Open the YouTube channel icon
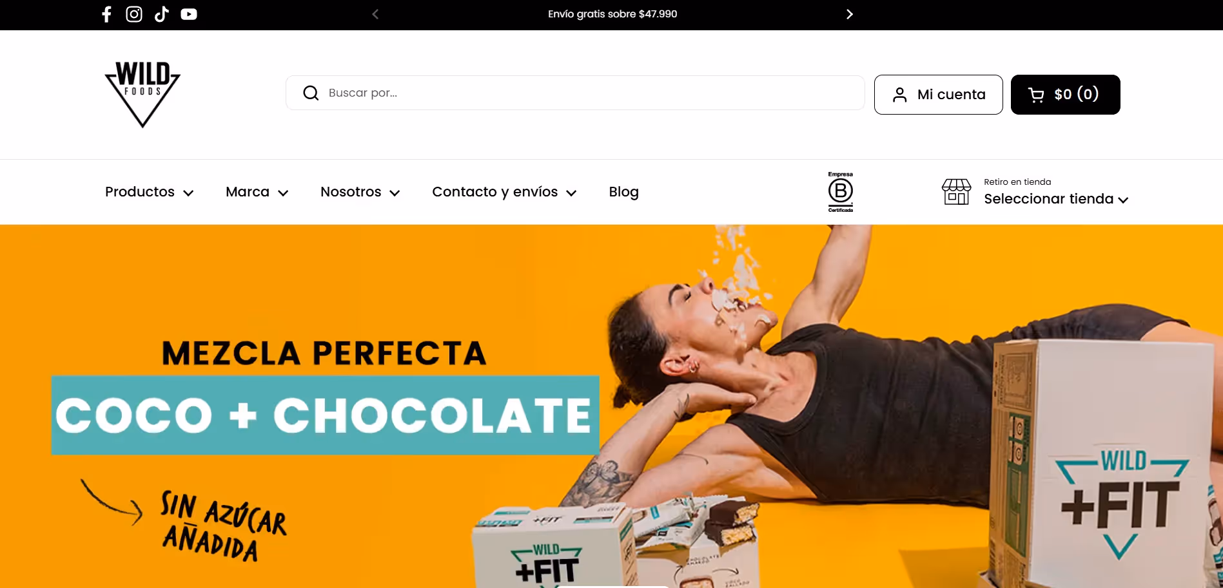The width and height of the screenshot is (1223, 588). click(x=189, y=14)
